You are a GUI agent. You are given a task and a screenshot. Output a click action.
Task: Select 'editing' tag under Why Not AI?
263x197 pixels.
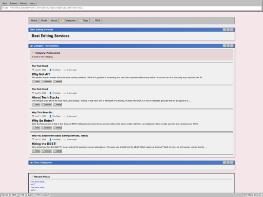point(57,81)
